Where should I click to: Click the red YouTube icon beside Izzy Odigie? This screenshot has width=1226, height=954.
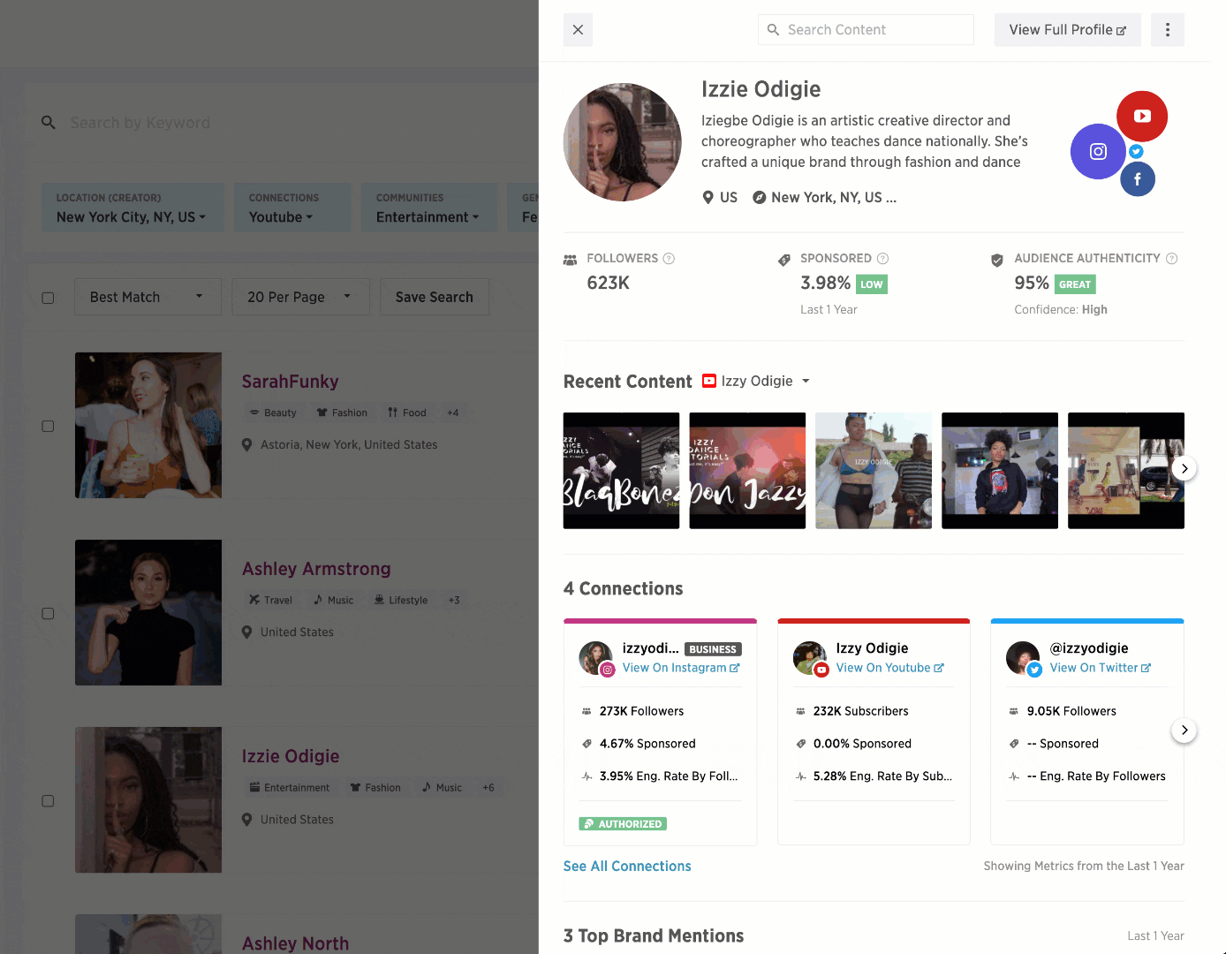point(708,381)
